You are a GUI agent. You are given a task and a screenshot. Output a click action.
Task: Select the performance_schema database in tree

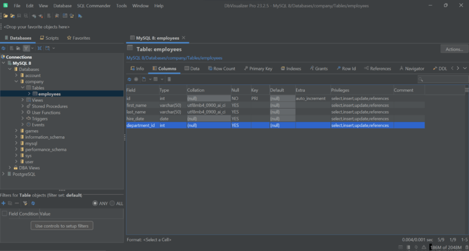point(46,149)
